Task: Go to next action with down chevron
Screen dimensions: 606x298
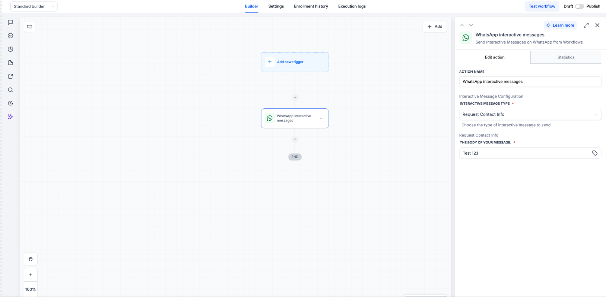Action: 471,25
